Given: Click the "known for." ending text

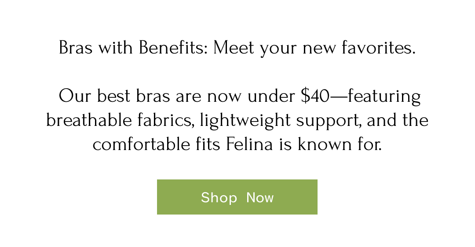Looking at the screenshot, I should pos(340,144).
